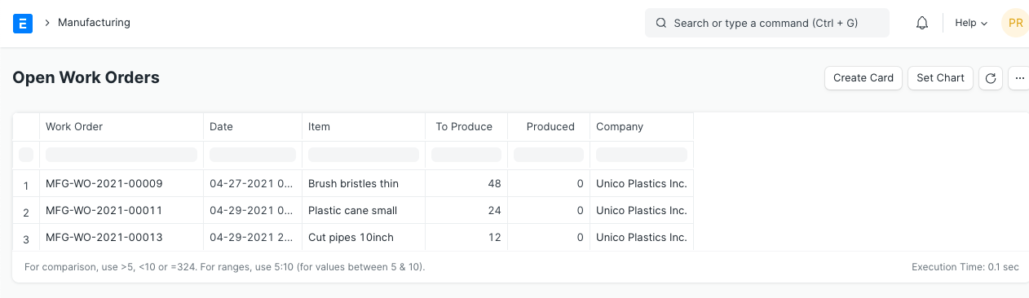Screen dimensions: 1029x298
Task: Click Create Card button
Action: point(863,78)
